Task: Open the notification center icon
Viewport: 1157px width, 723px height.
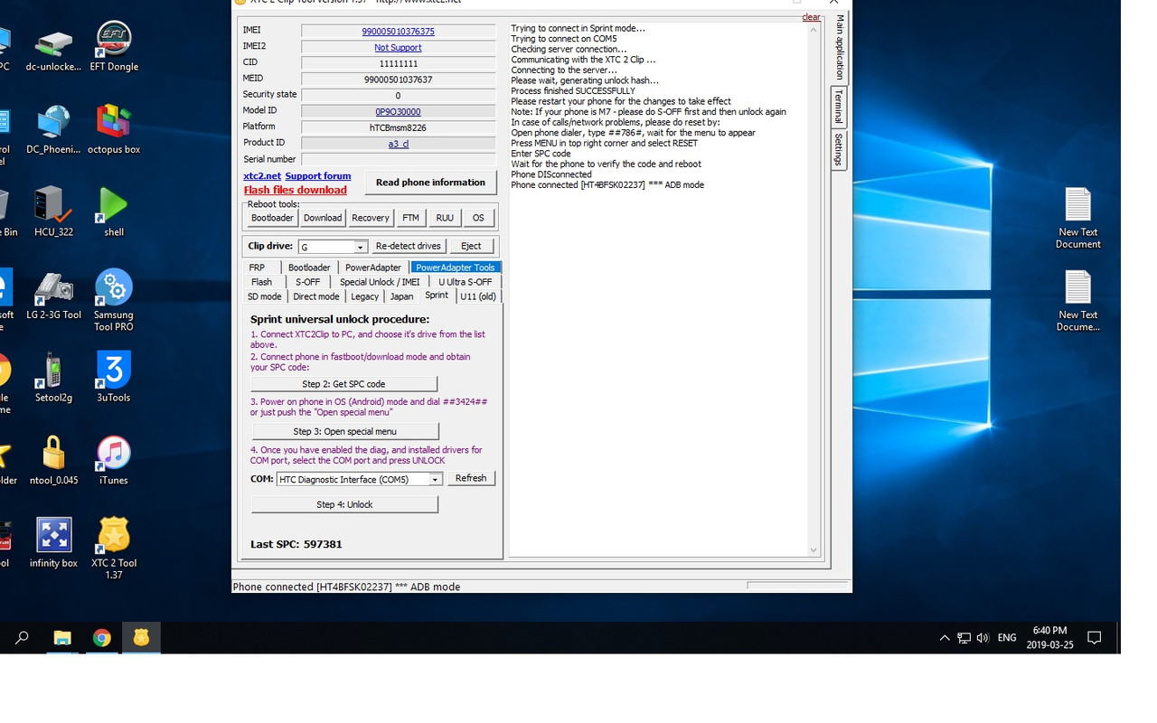Action: (x=1095, y=638)
